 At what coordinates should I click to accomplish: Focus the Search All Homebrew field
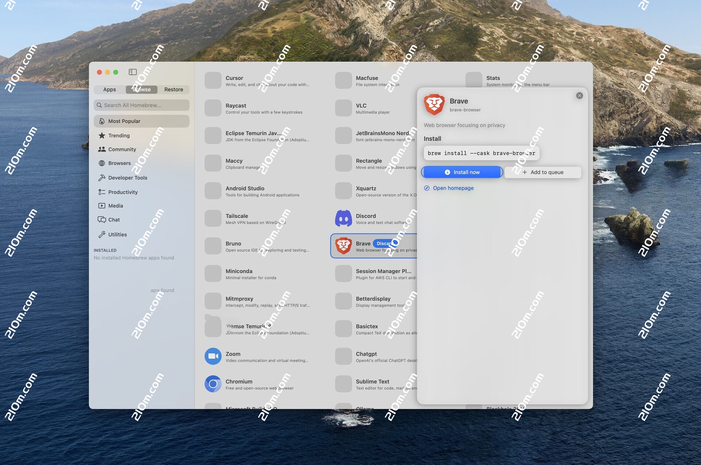click(142, 105)
